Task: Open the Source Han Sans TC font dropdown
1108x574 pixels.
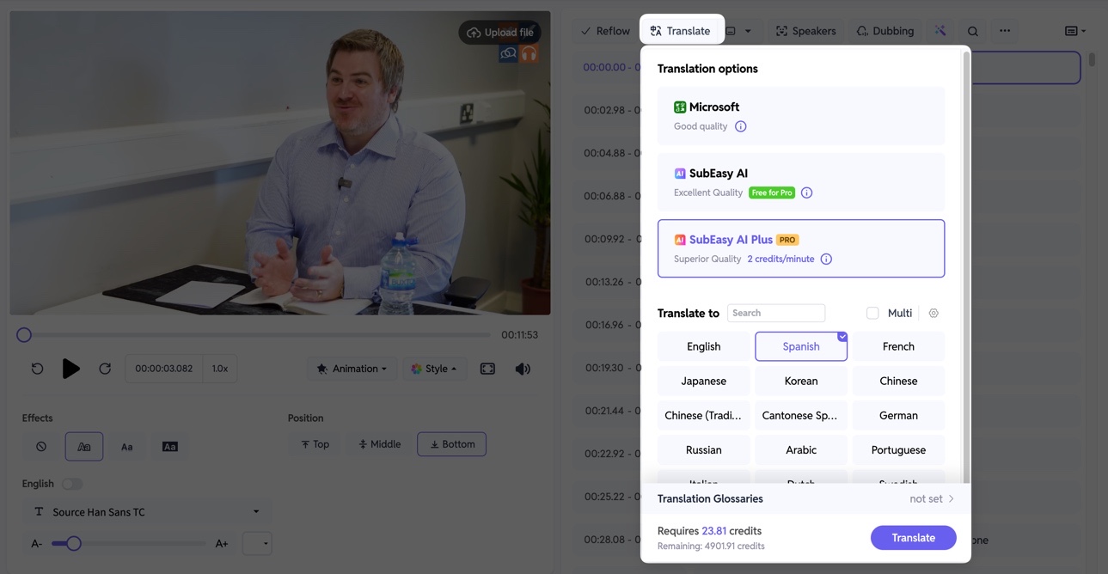Action: pyautogui.click(x=147, y=512)
